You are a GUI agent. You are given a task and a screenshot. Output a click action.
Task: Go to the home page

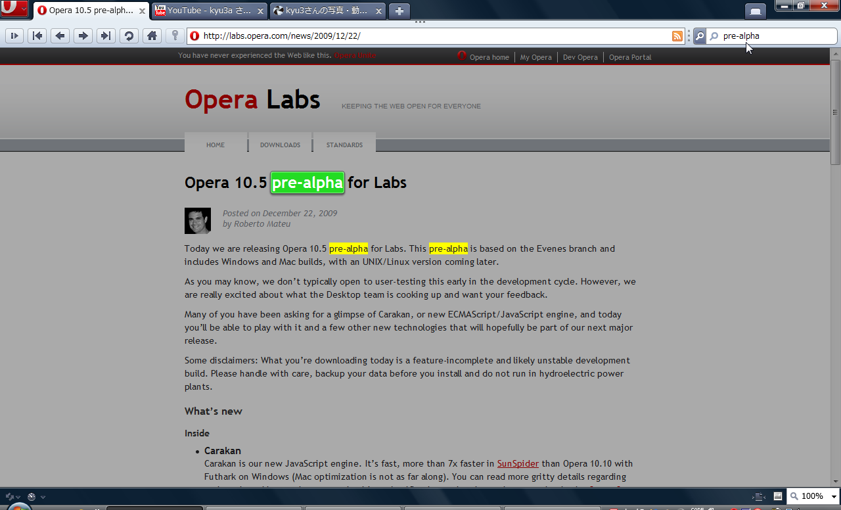(x=152, y=35)
